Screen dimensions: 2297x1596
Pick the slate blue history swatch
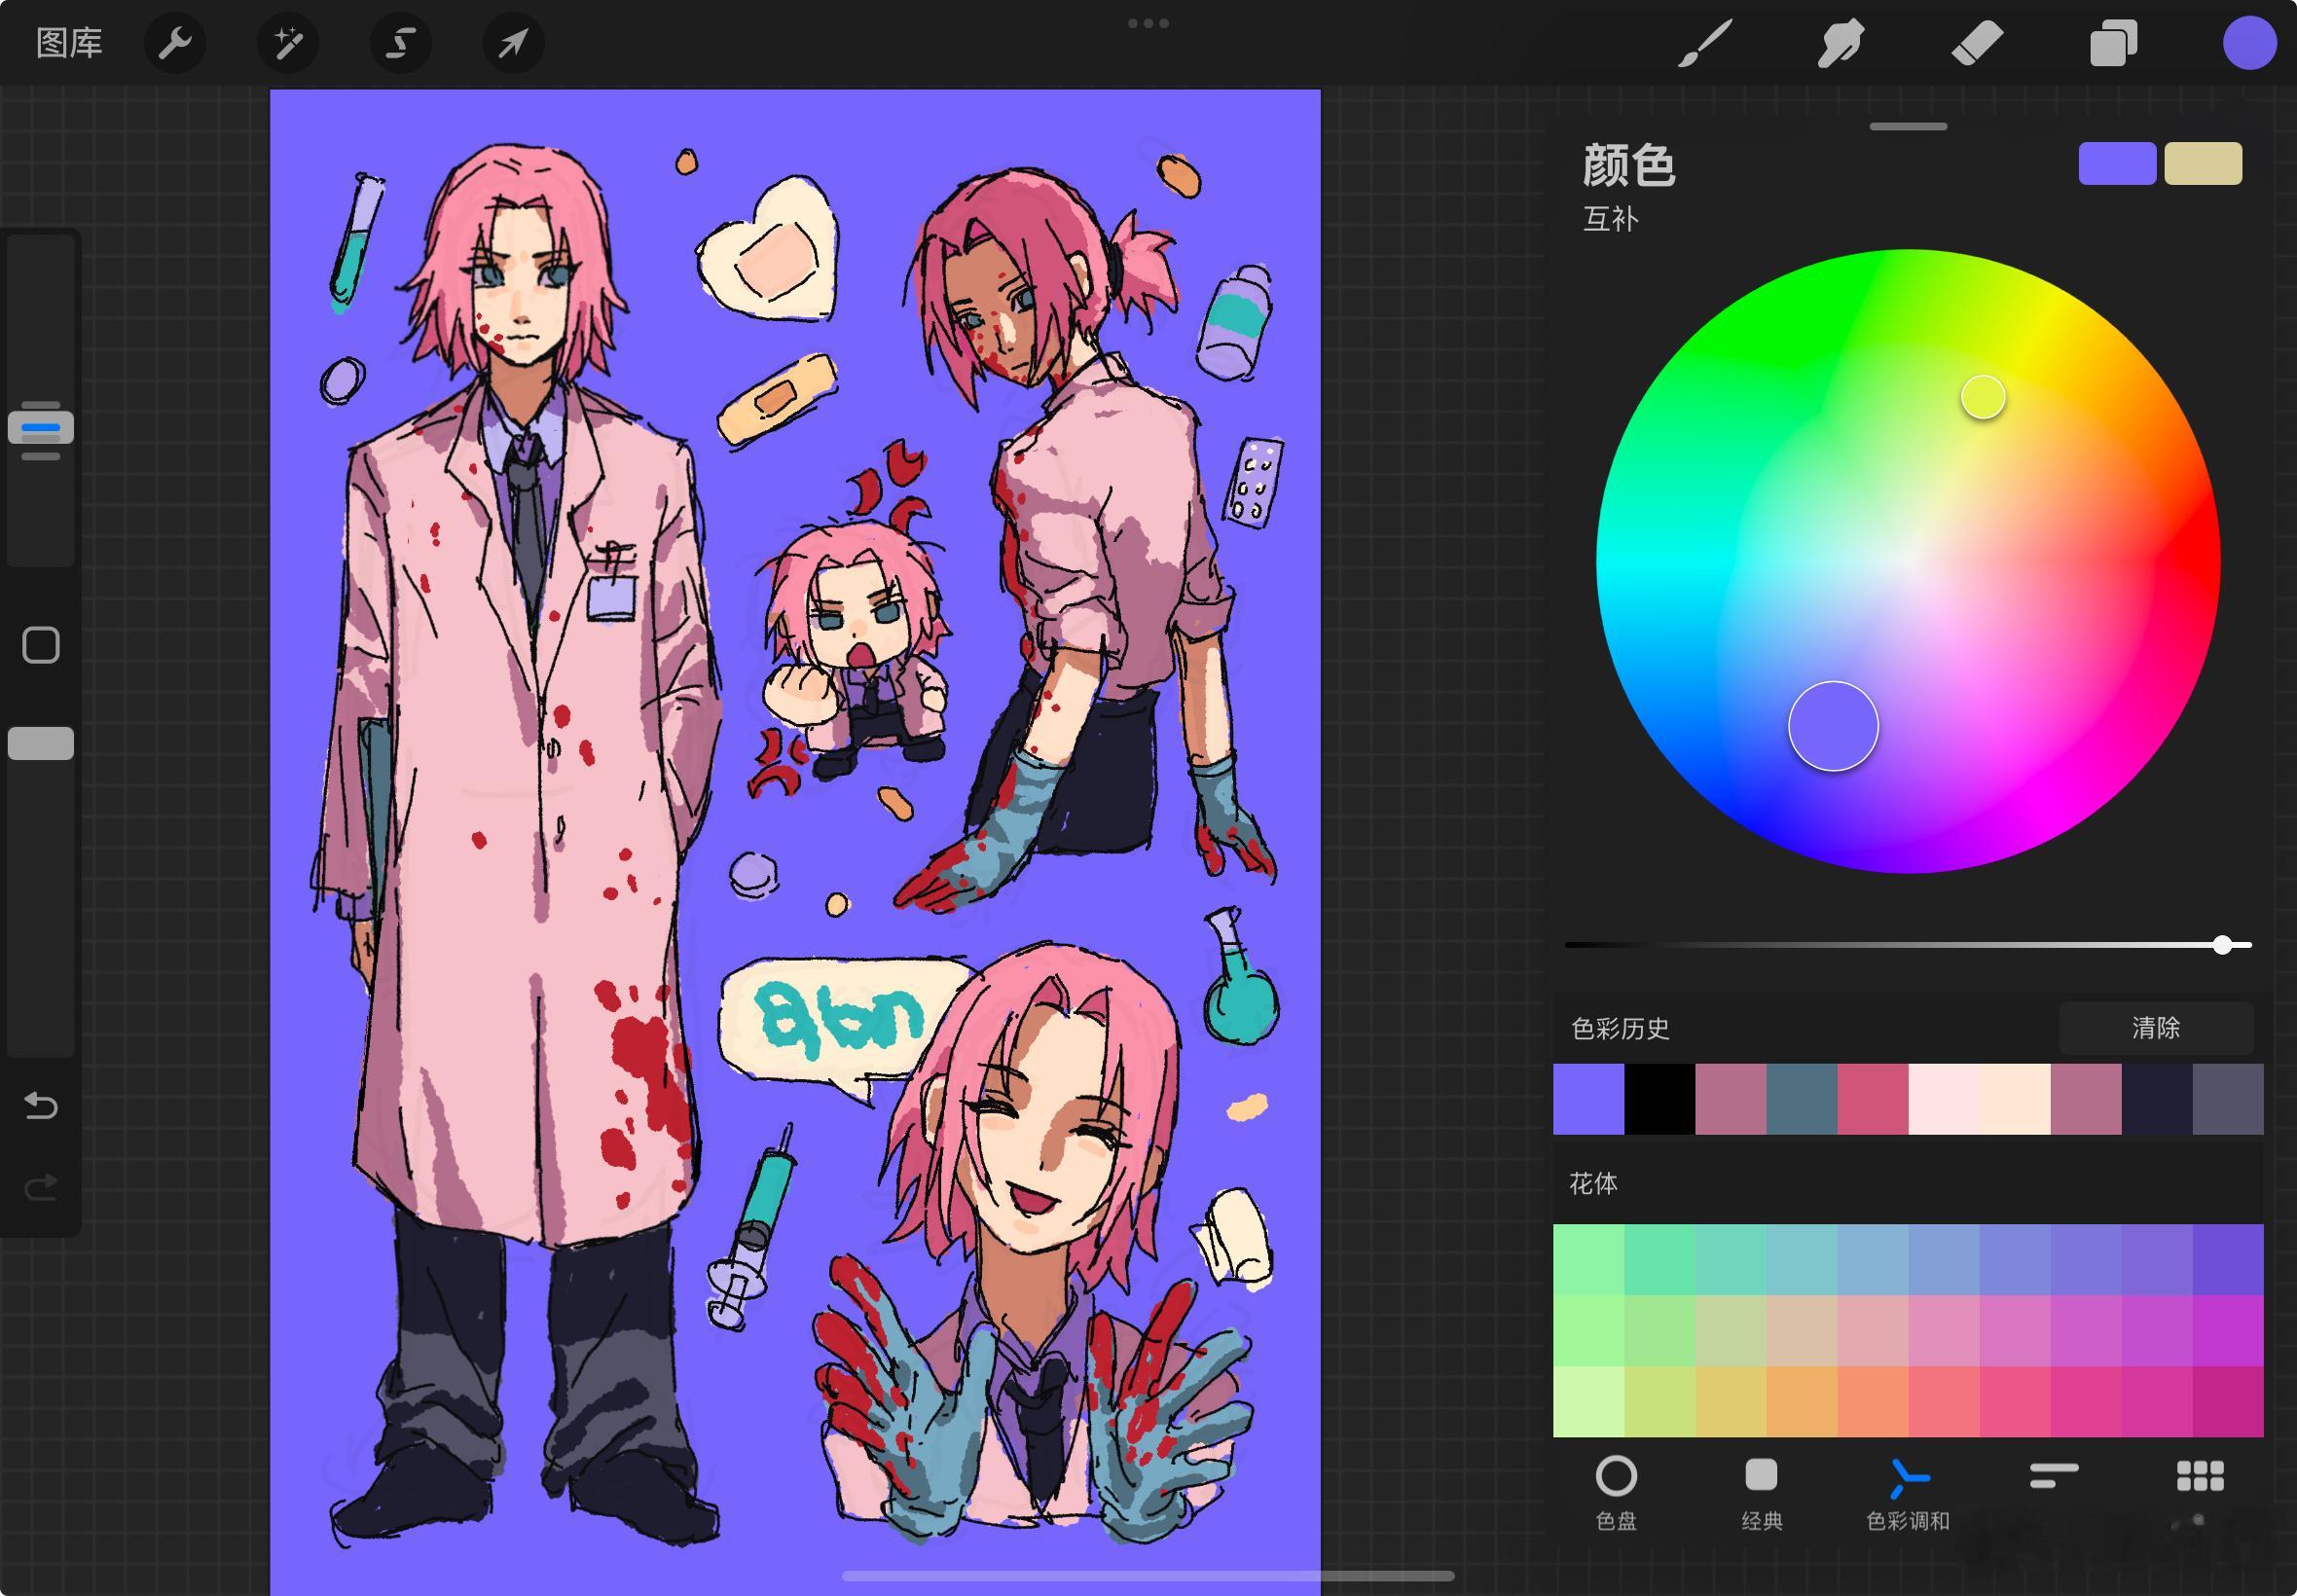click(x=1801, y=1099)
